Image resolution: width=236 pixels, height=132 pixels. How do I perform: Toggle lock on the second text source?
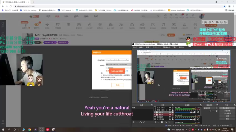(x=173, y=110)
